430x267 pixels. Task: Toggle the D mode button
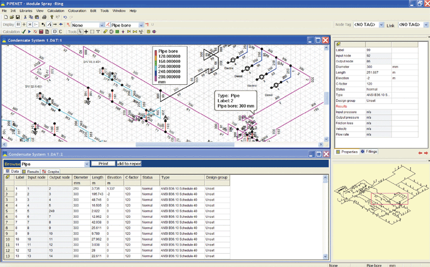point(55,32)
